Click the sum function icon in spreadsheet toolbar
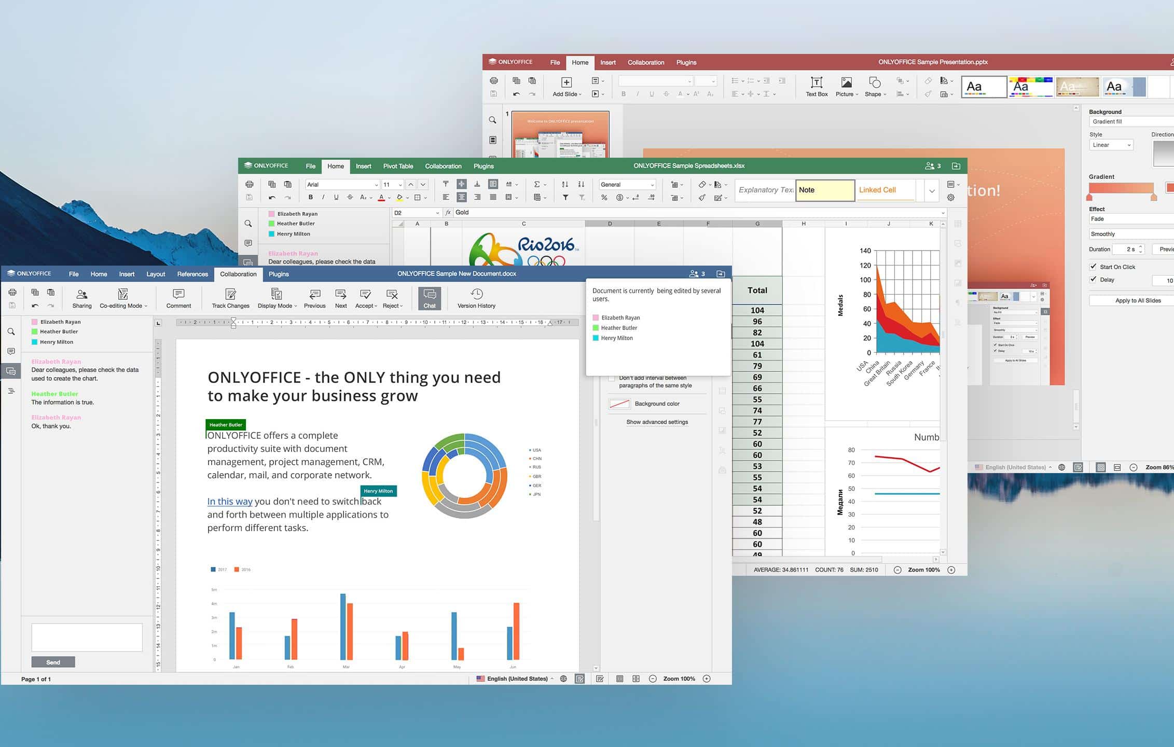The image size is (1174, 747). [537, 184]
